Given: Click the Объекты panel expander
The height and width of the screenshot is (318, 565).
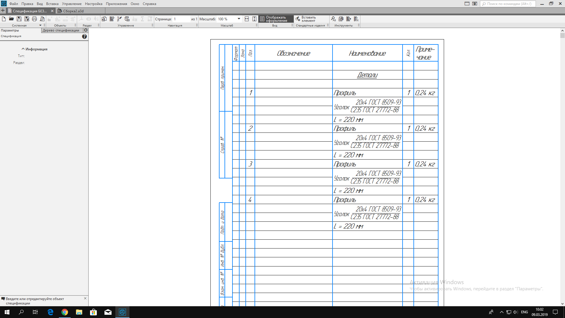Looking at the screenshot, I should [x=75, y=25].
